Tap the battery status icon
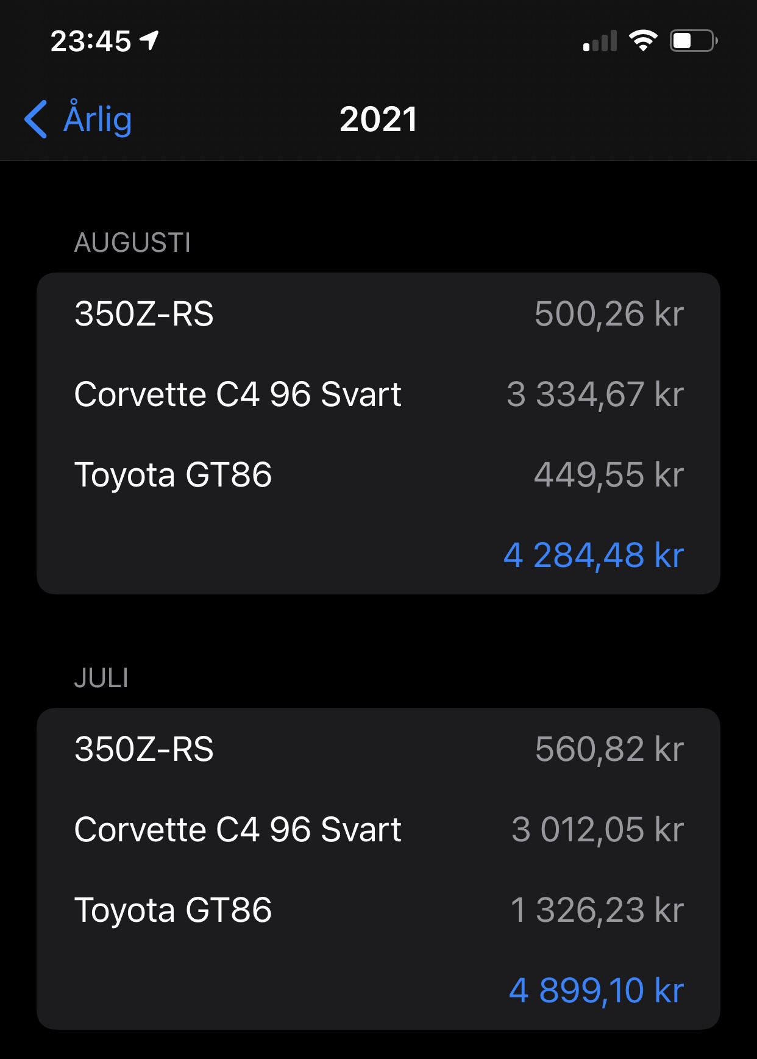Image resolution: width=757 pixels, height=1059 pixels. pos(694,41)
